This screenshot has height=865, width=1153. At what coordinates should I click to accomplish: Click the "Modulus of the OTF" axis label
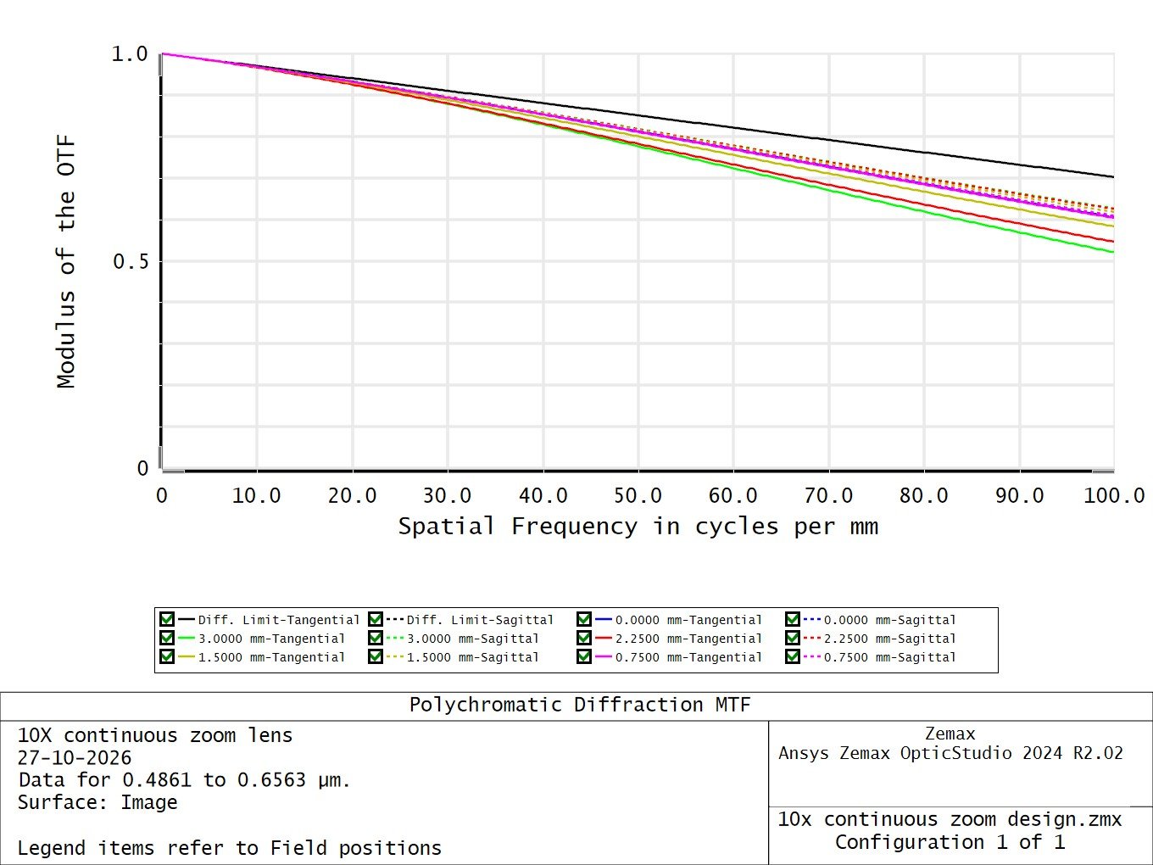(x=66, y=261)
